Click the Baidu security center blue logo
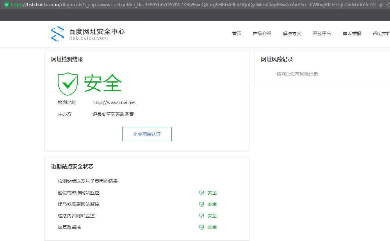This screenshot has height=241, width=390. coord(57,34)
